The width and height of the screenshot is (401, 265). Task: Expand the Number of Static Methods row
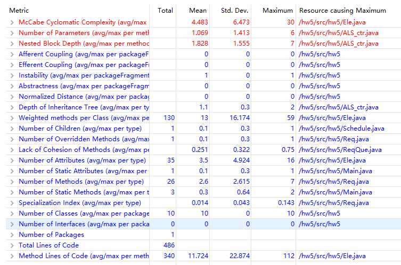pyautogui.click(x=12, y=193)
